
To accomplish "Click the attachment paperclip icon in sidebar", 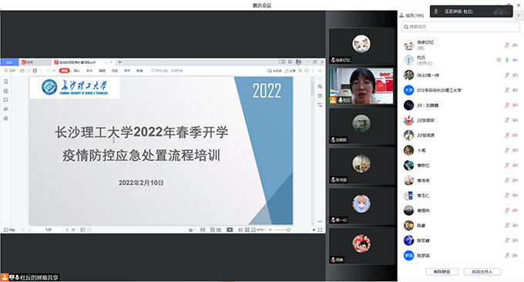I will (x=5, y=109).
